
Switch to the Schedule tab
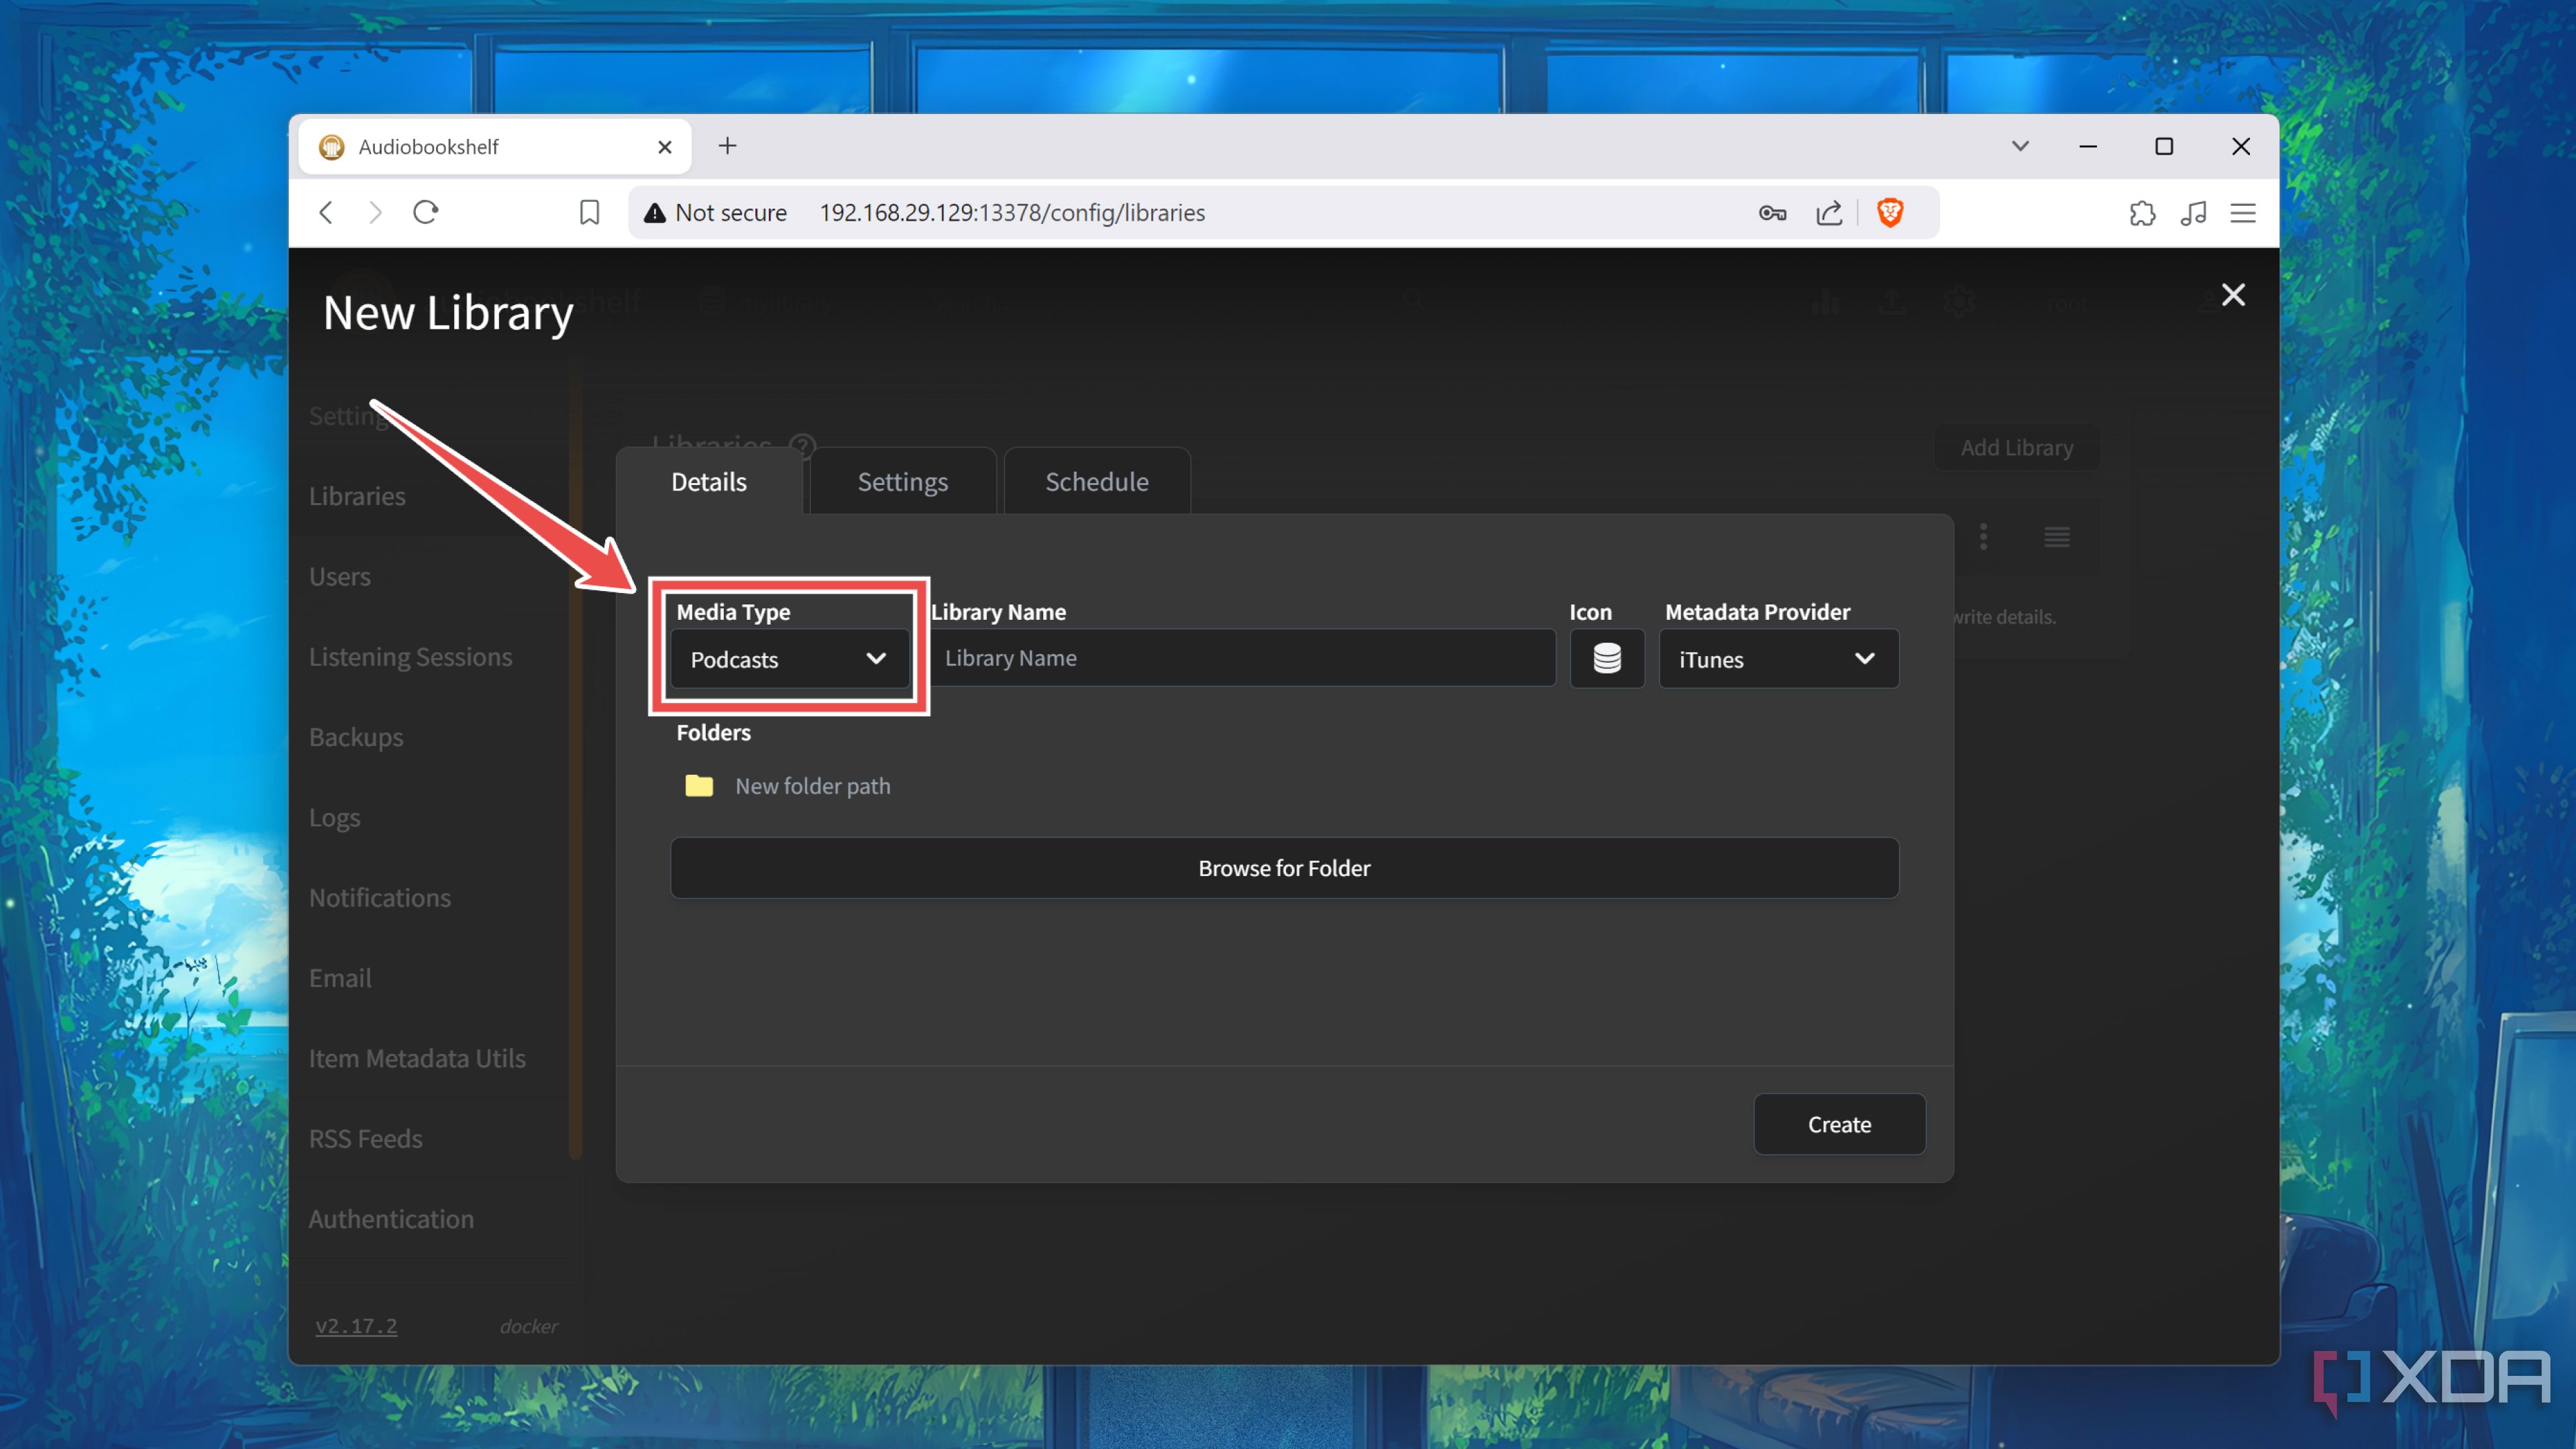(1096, 481)
